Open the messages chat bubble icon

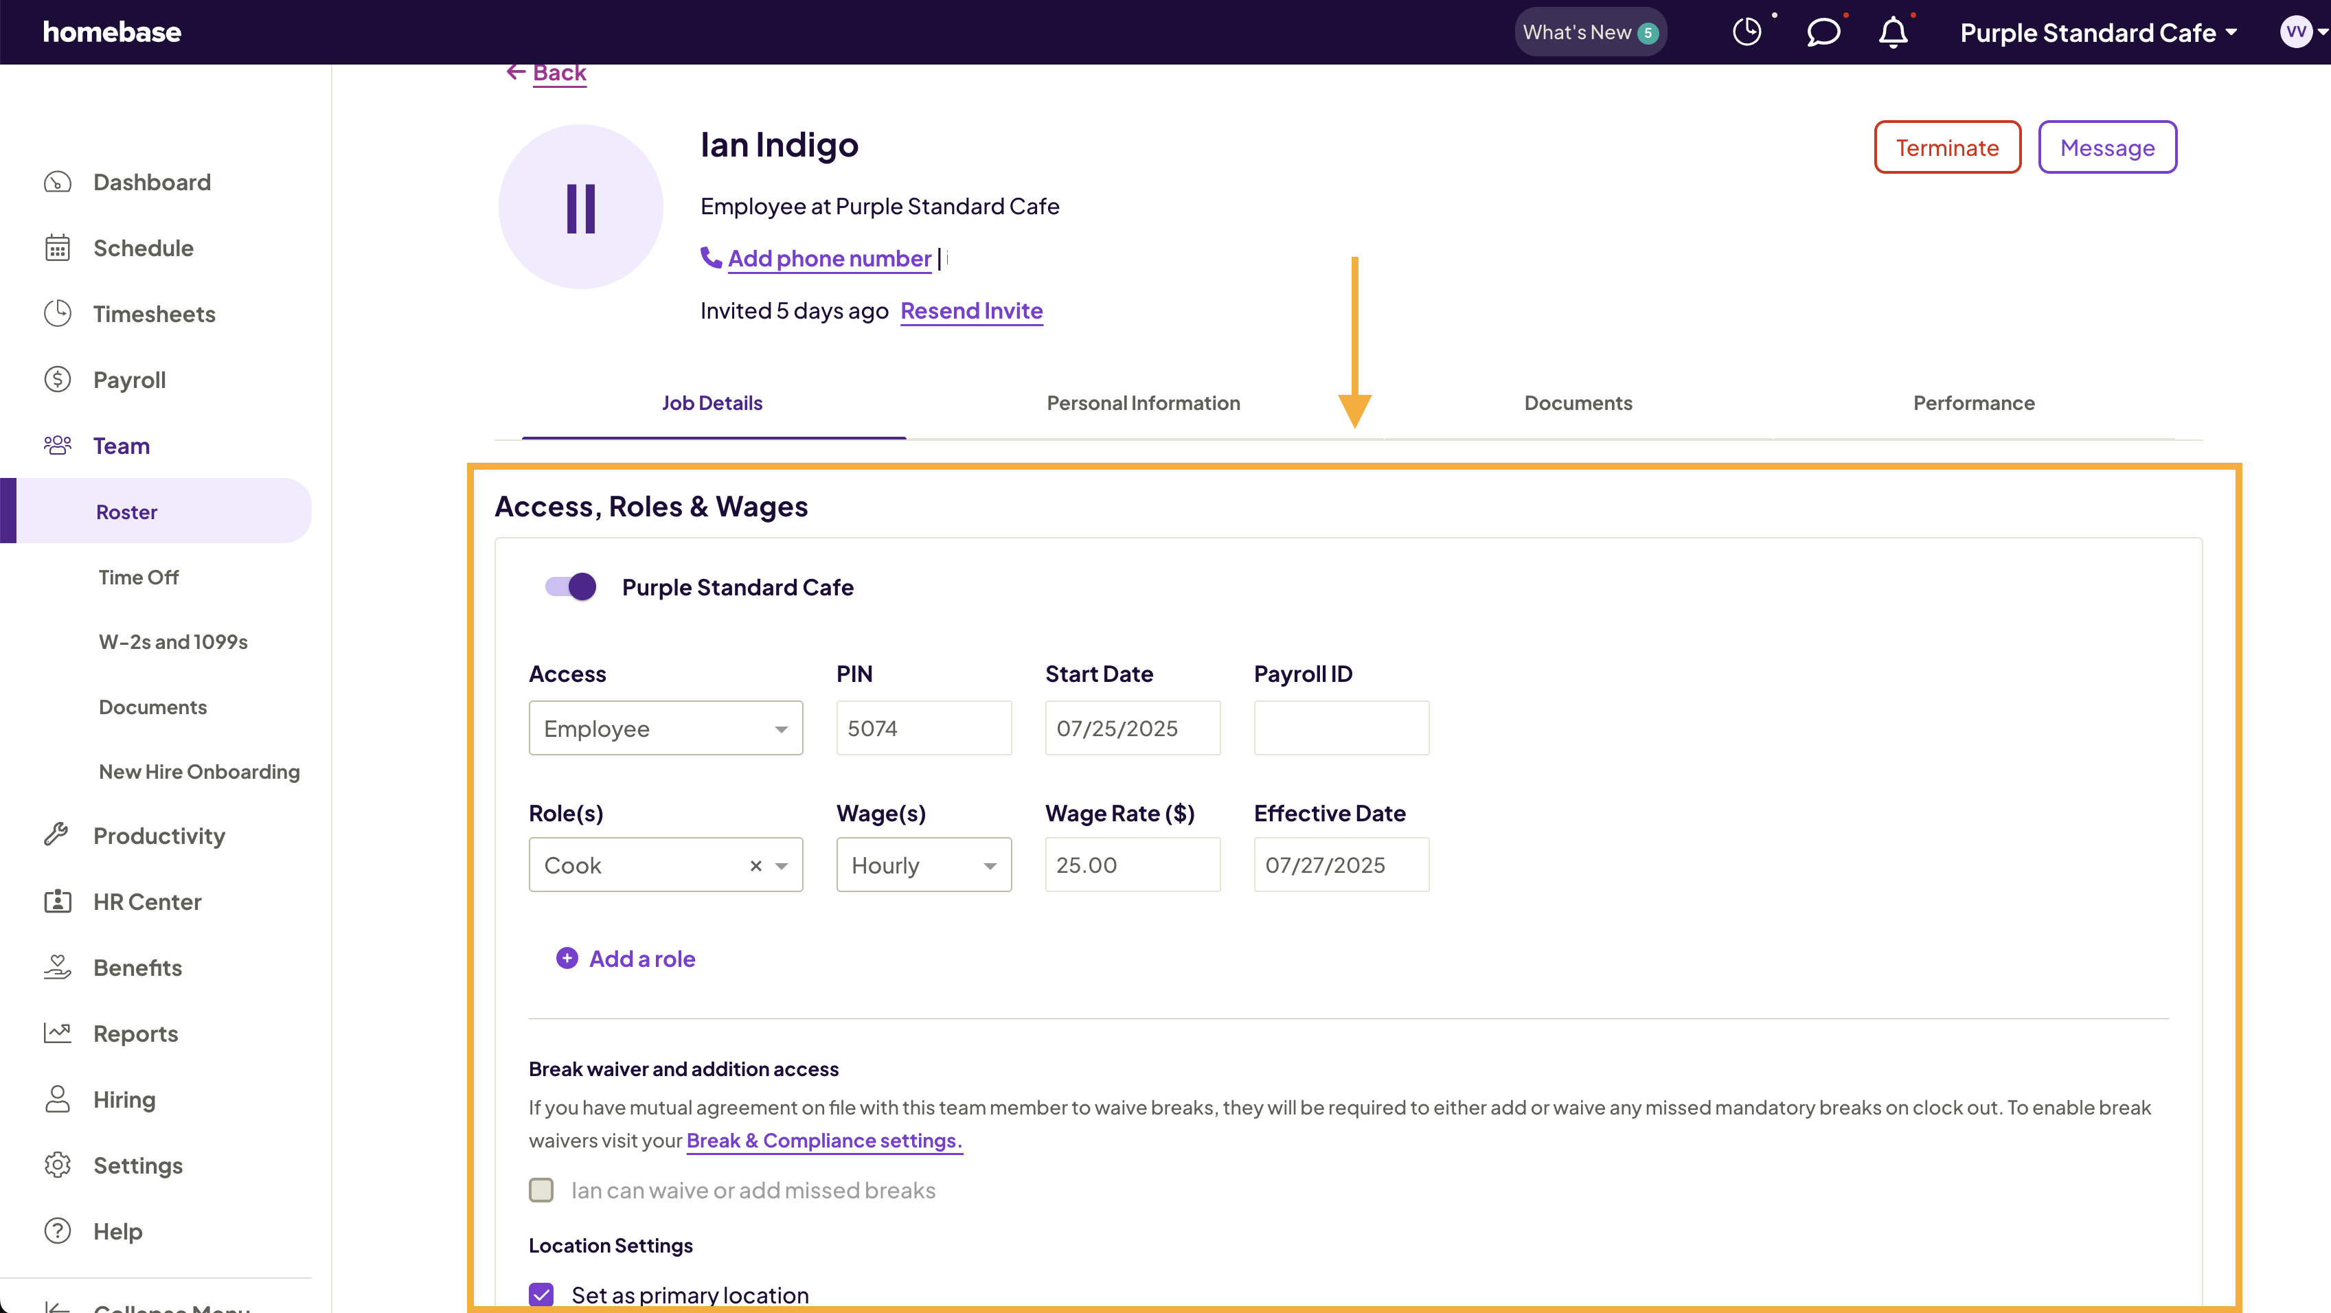tap(1824, 32)
